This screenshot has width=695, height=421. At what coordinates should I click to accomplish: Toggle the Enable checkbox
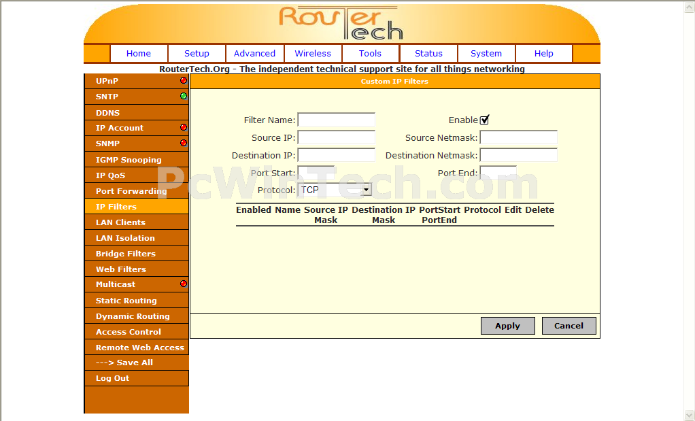pyautogui.click(x=484, y=120)
